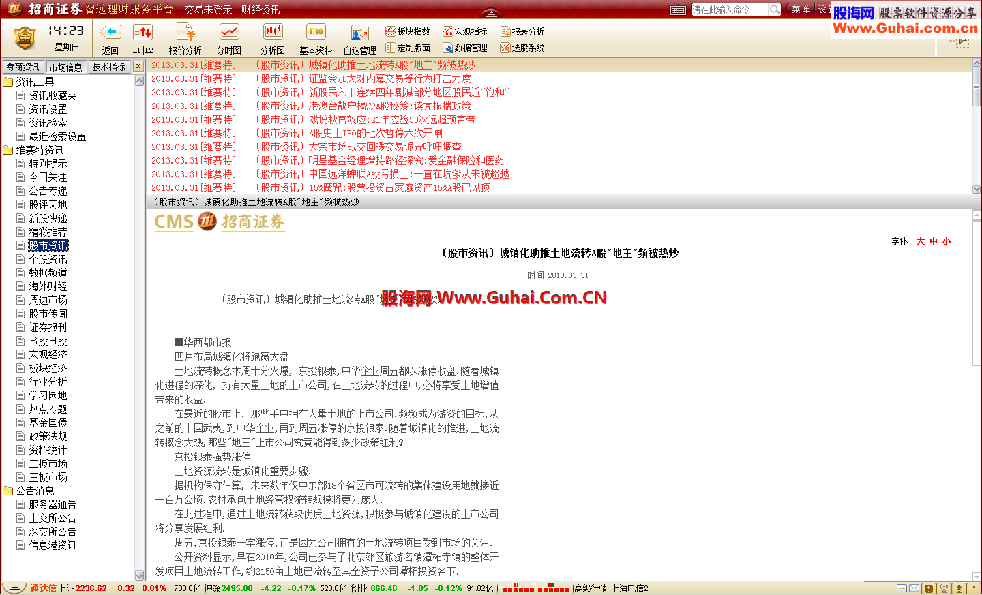
Task: Open headline 15%魔咒 about household assets
Action: (x=399, y=187)
